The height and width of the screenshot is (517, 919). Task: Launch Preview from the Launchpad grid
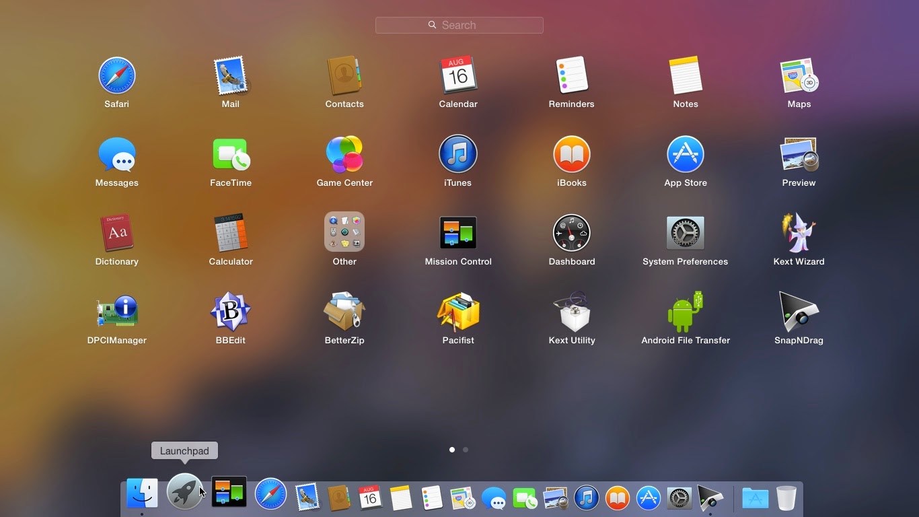(x=799, y=154)
